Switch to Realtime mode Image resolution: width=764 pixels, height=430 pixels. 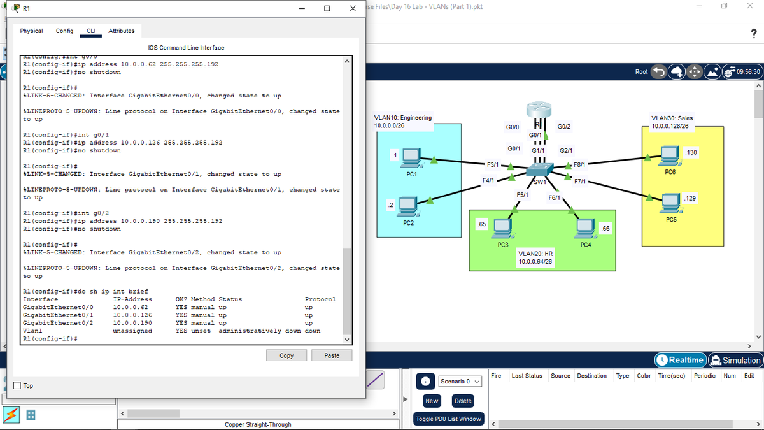tap(680, 360)
